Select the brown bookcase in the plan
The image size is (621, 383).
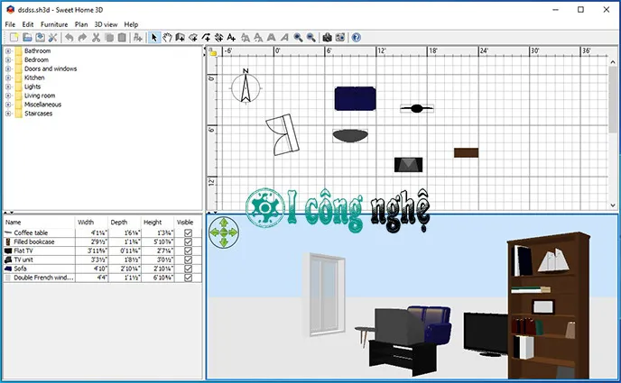coord(466,152)
